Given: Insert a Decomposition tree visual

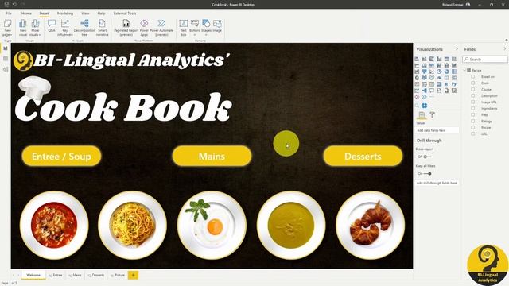Looking at the screenshot, I should coord(84,28).
